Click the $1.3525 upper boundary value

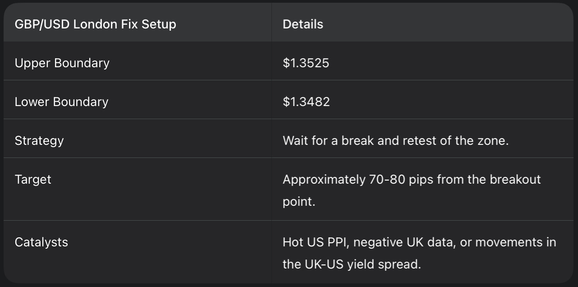306,63
